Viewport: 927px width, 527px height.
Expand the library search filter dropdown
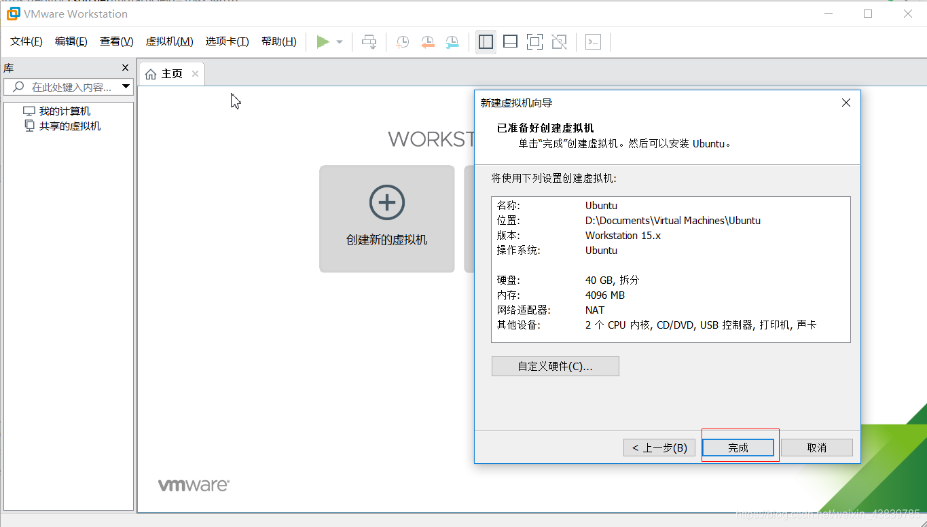126,87
